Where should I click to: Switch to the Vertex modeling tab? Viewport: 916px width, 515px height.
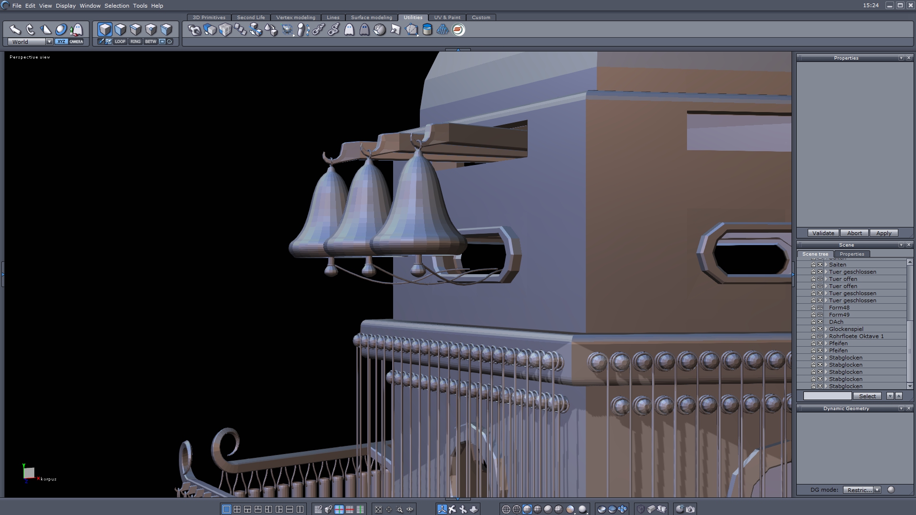[x=295, y=17]
